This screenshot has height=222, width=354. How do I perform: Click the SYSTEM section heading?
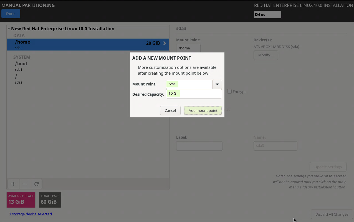point(22,57)
